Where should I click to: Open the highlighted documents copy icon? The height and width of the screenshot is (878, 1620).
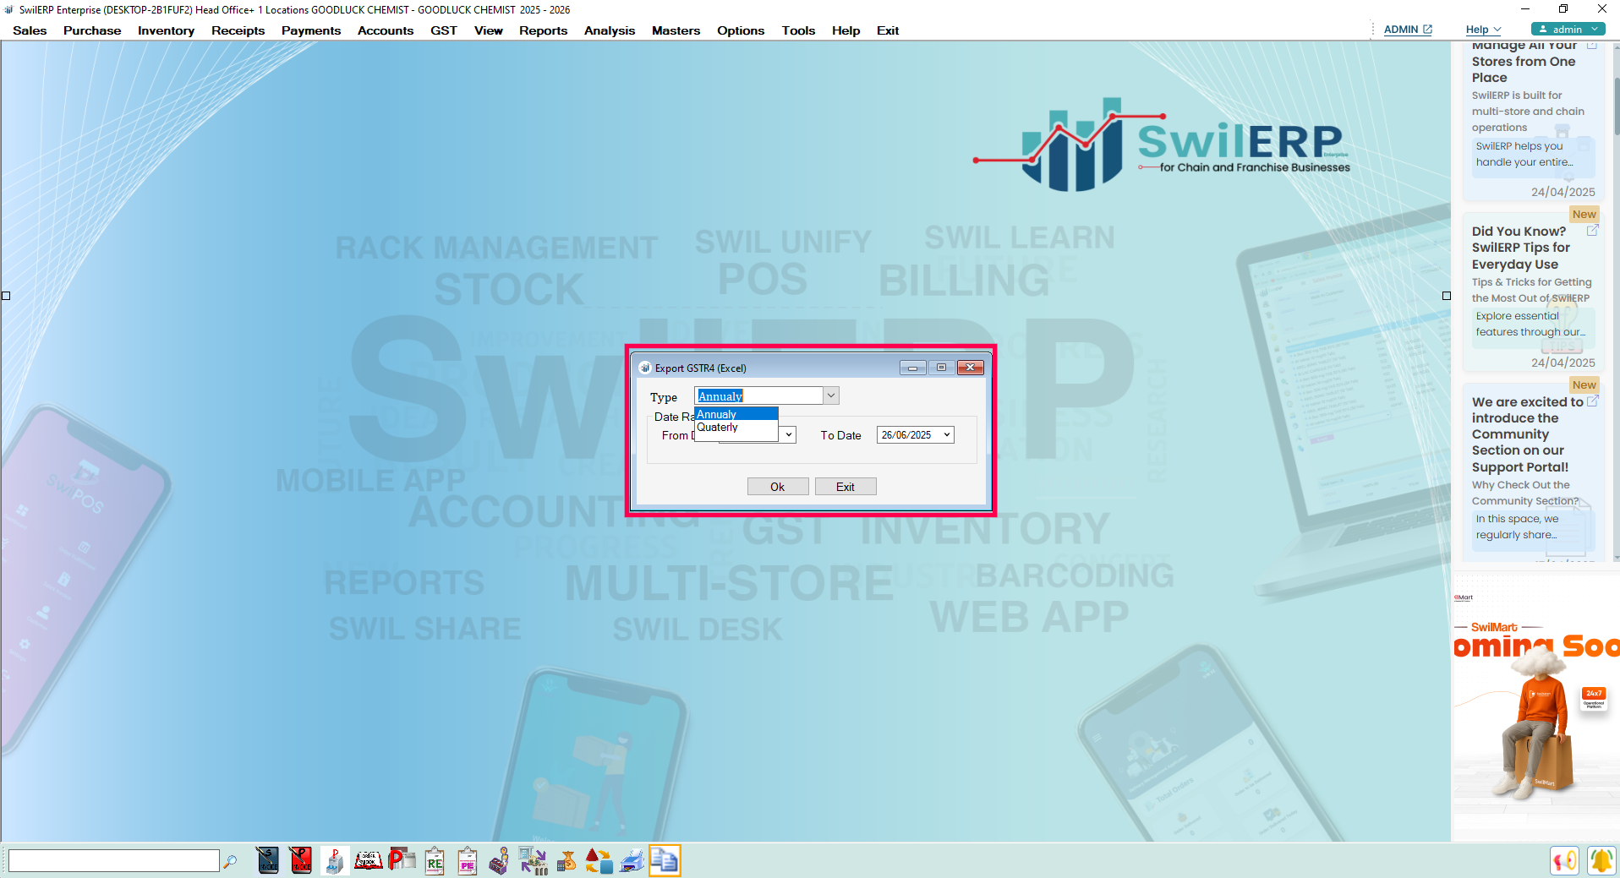[665, 860]
